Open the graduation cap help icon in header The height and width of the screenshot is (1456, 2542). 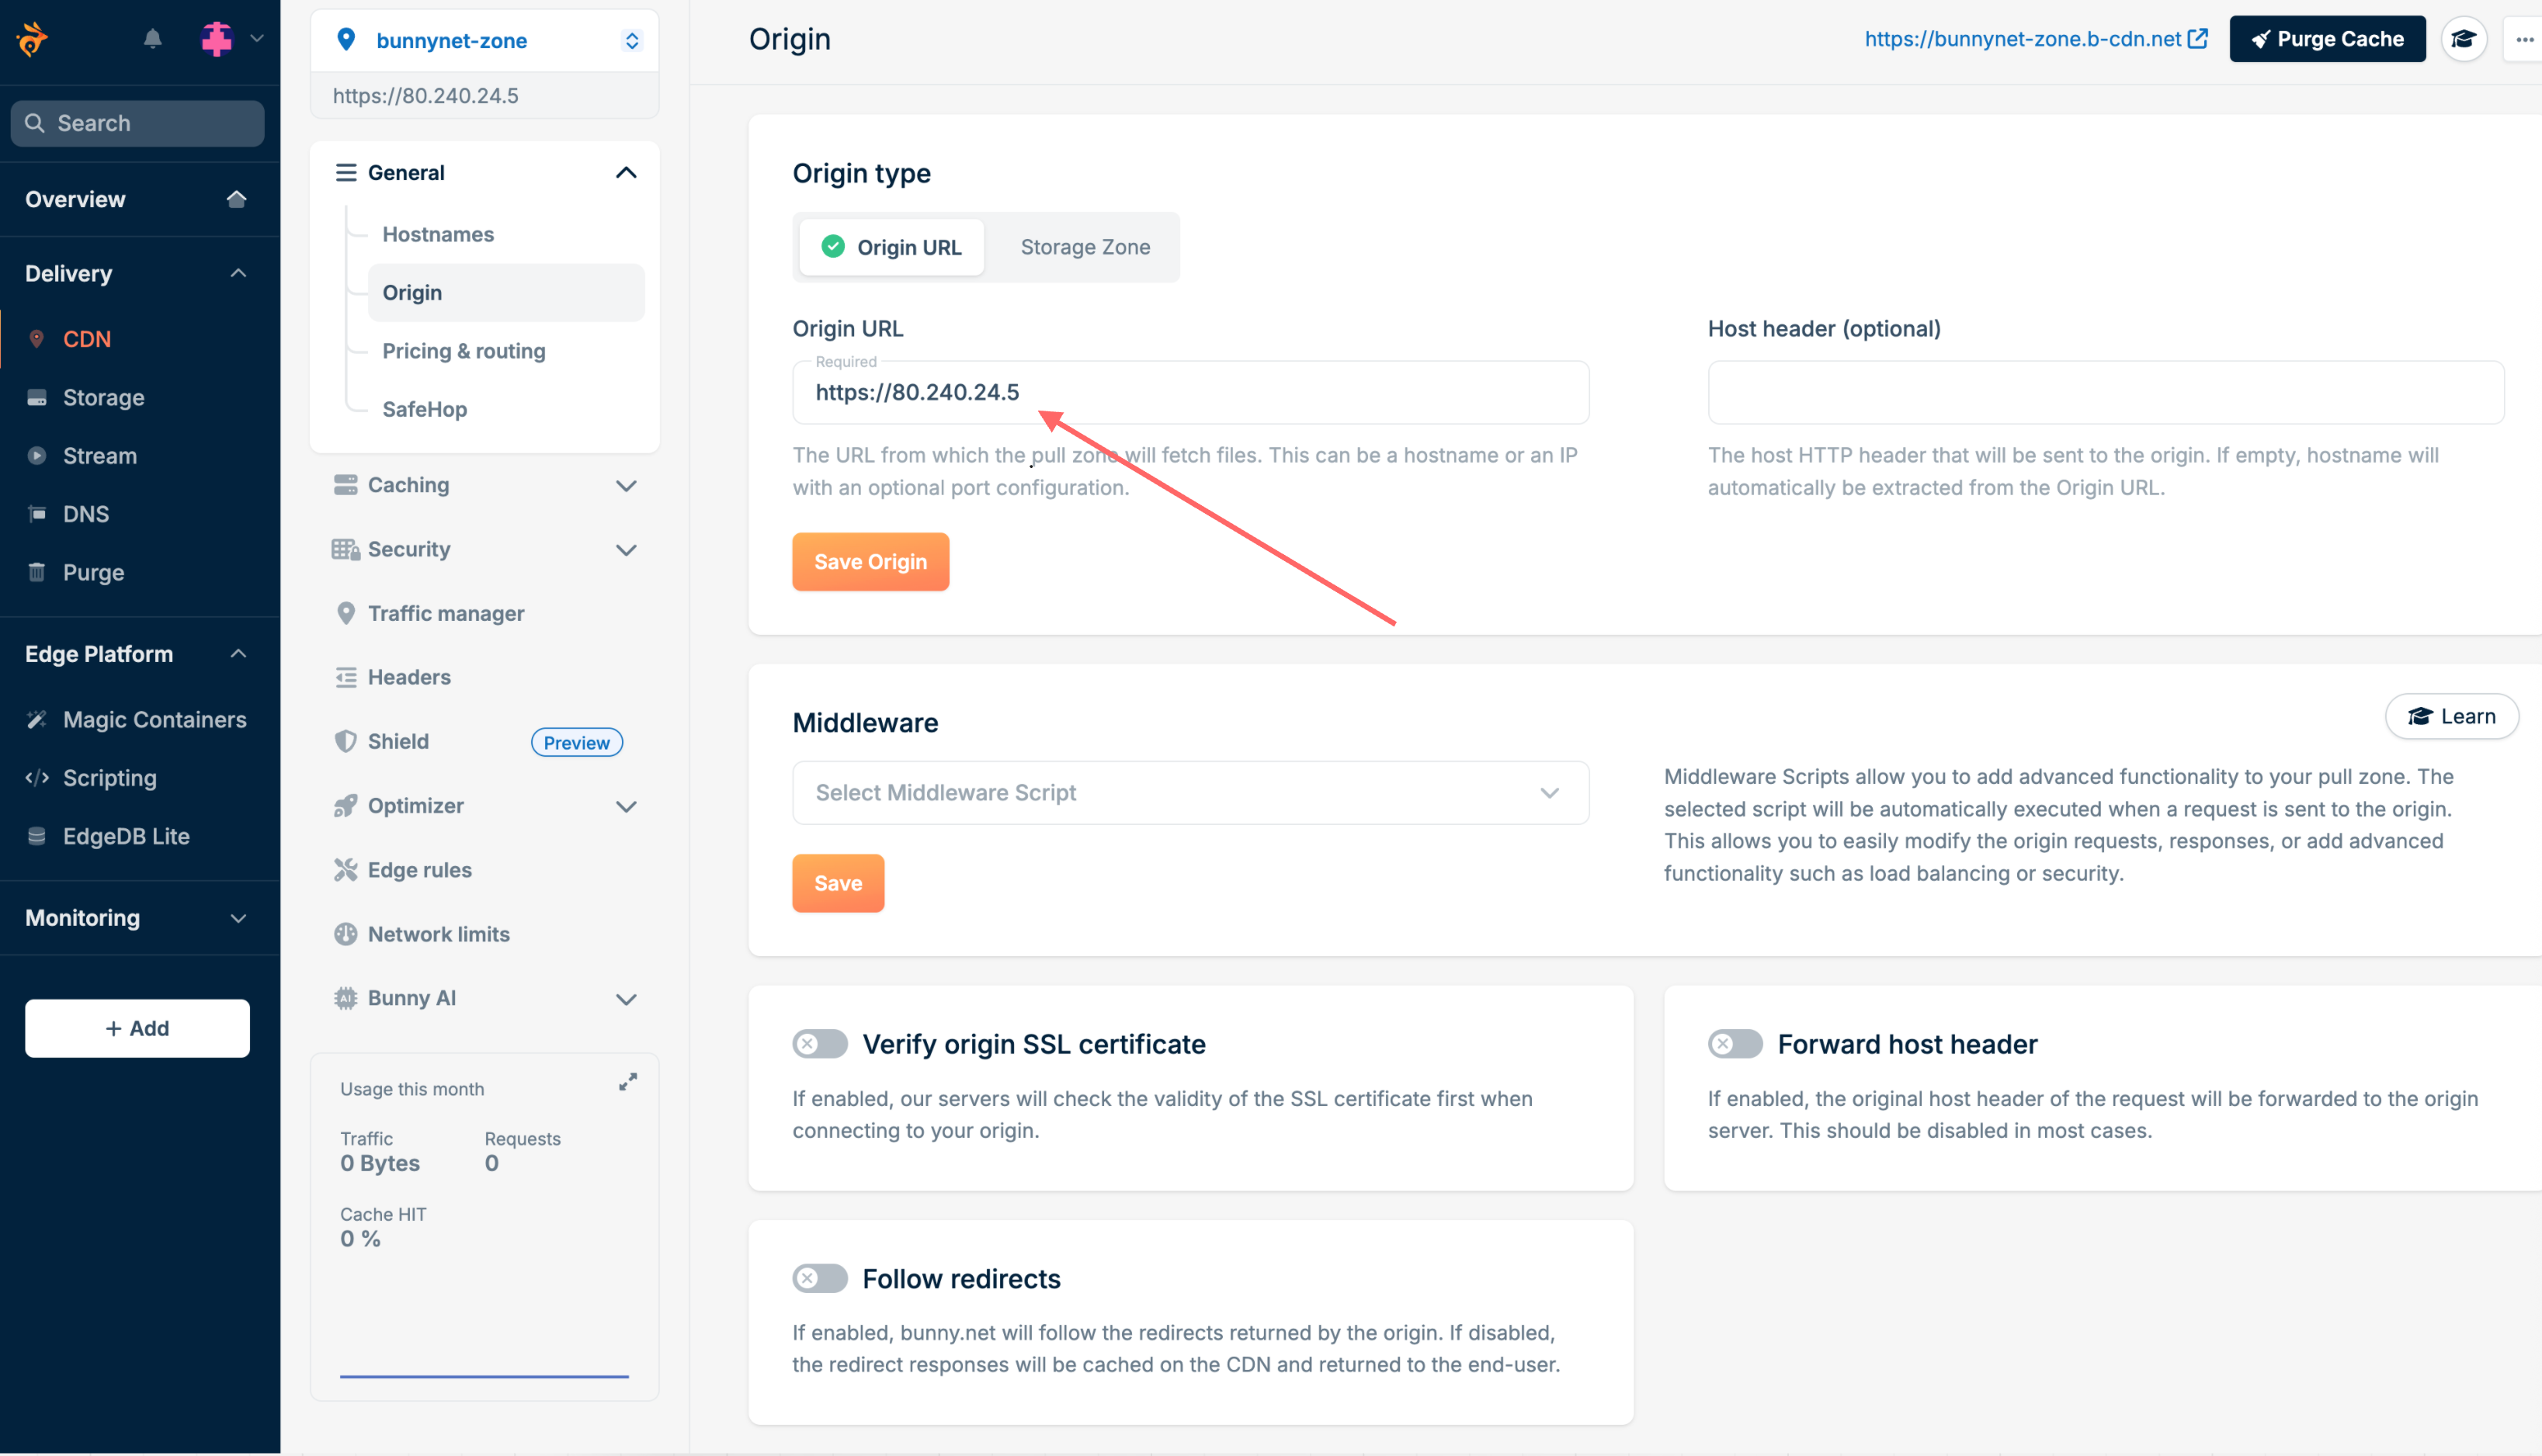click(x=2462, y=39)
